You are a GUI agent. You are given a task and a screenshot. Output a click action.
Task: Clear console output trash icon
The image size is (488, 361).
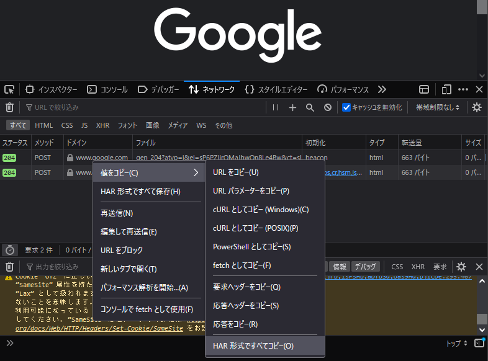tap(10, 267)
